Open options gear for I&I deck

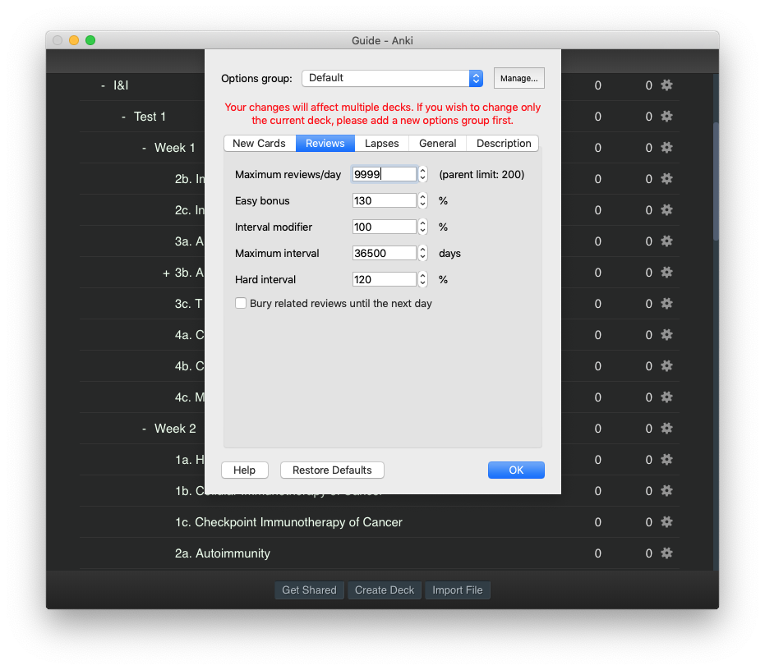pos(666,85)
